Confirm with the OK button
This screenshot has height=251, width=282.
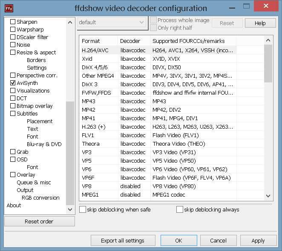(179, 240)
